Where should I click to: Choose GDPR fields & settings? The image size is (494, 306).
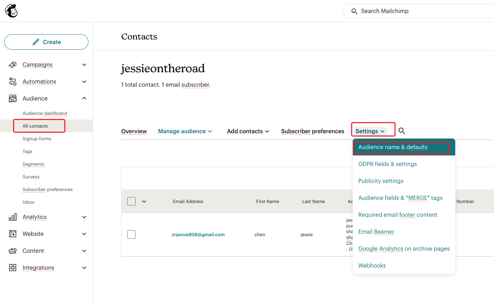(x=404, y=164)
